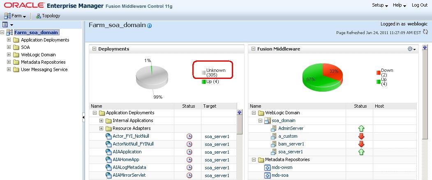Expand the SOA folder node
Image resolution: width=432 pixels, height=180 pixels.
[x=9, y=47]
